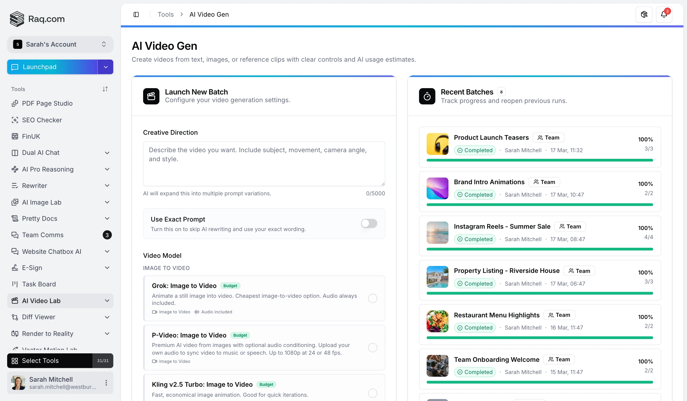This screenshot has height=401, width=687.
Task: Select the SEO Checker tool icon
Action: click(15, 120)
